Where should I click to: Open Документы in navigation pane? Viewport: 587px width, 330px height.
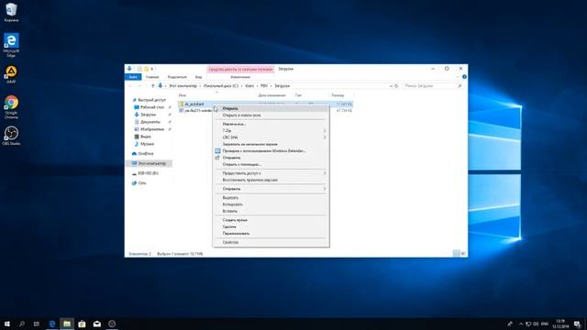pos(150,122)
